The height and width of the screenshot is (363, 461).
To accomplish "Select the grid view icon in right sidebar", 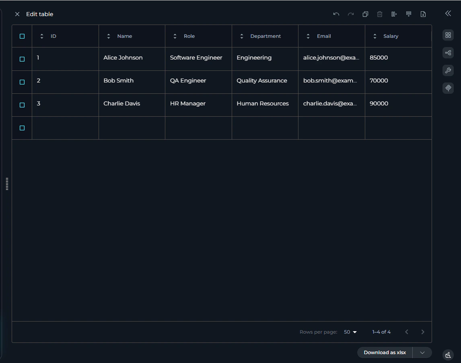I will tap(448, 35).
